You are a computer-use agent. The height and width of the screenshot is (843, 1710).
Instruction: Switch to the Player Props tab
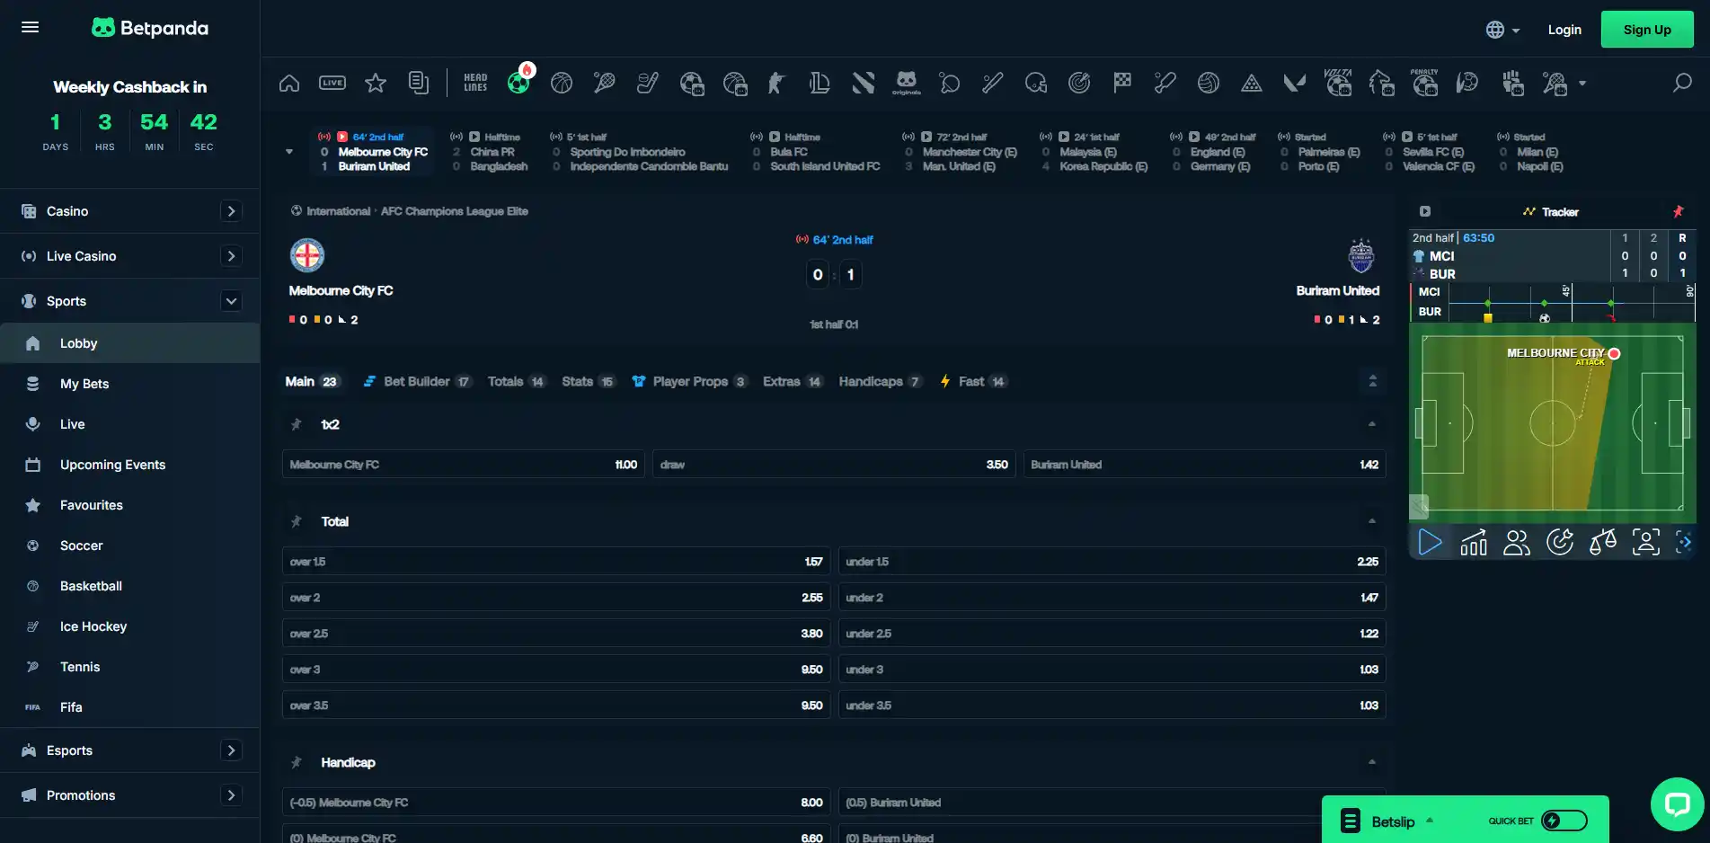(x=689, y=382)
